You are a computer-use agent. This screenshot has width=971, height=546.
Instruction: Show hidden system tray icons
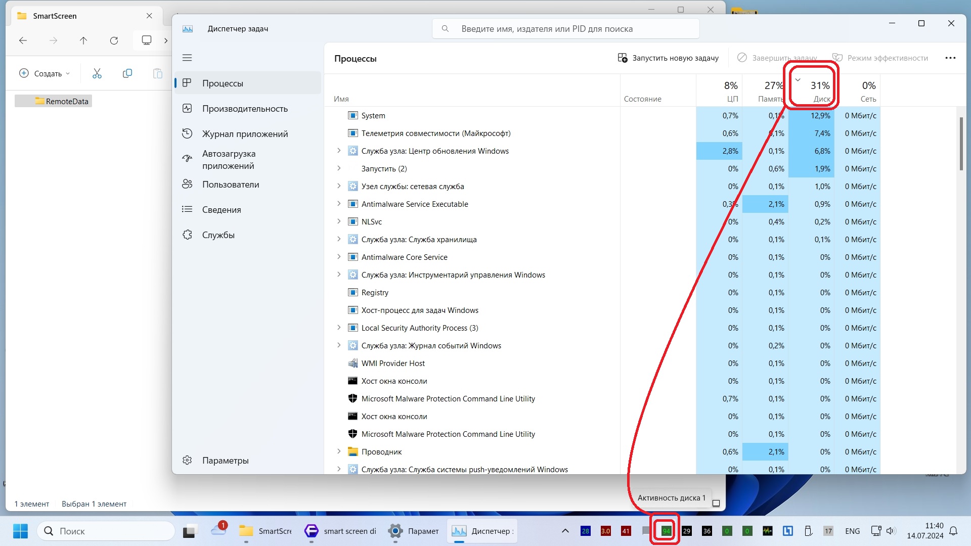click(x=565, y=531)
